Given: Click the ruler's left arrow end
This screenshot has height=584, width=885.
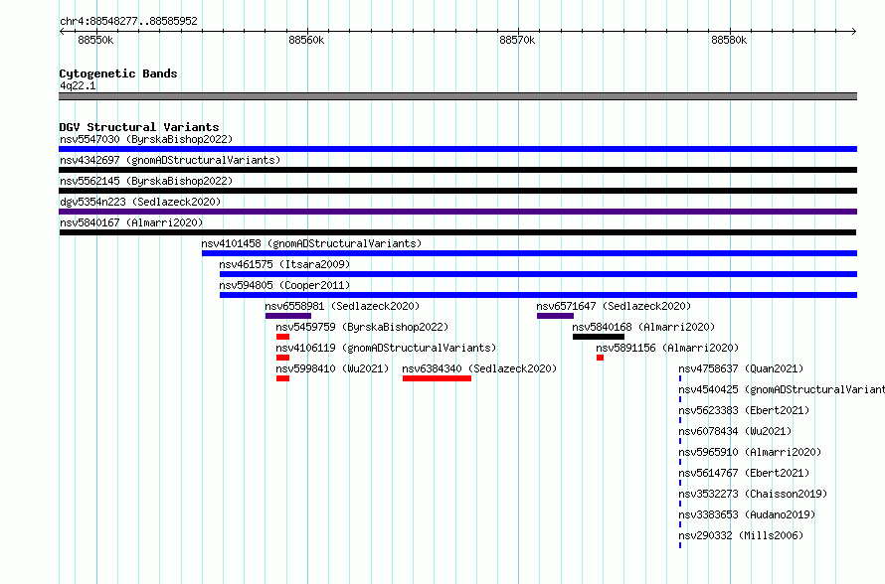Looking at the screenshot, I should coord(62,31).
